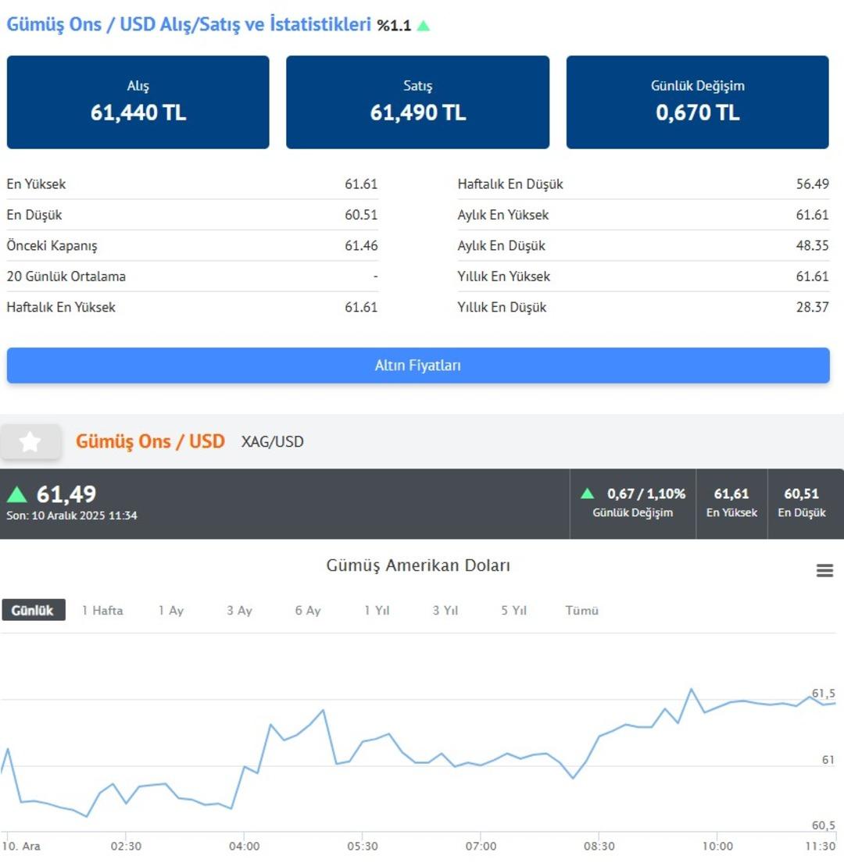
Task: Select the 3 Yıl chart period
Action: pos(445,611)
